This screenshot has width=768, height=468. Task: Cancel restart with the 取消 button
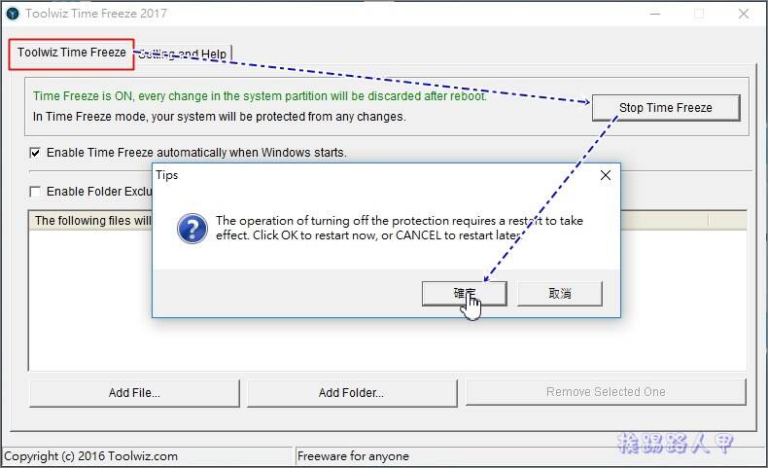click(559, 294)
